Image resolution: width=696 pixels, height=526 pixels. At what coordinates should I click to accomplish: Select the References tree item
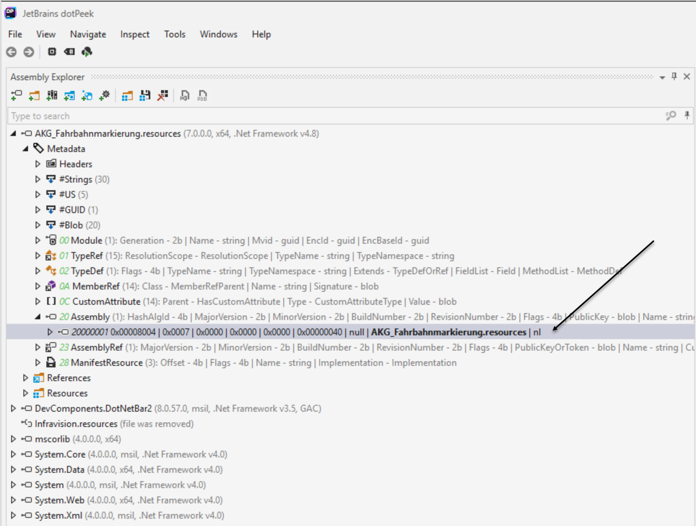(x=69, y=378)
